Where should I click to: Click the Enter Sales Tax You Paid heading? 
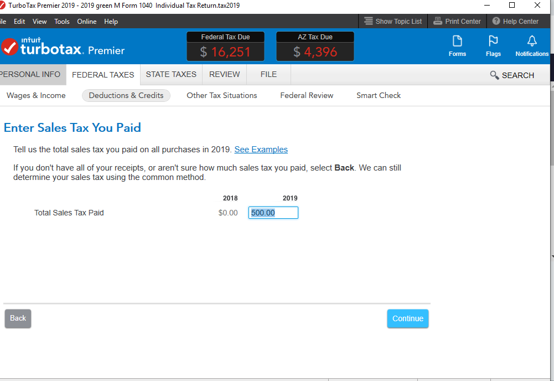(x=73, y=127)
